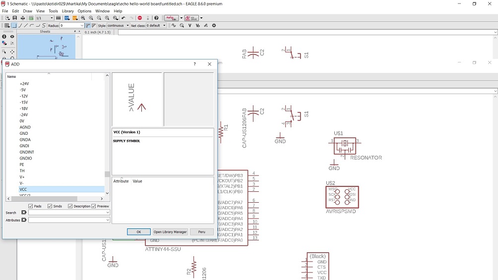The width and height of the screenshot is (498, 280).
Task: Run a ULP with the orange ULP icon
Action: pyautogui.click(x=75, y=18)
